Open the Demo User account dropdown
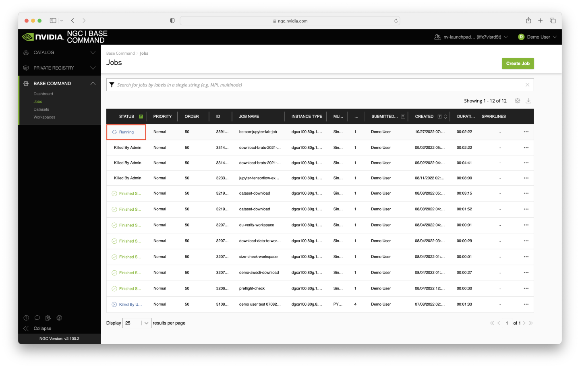Image resolution: width=580 pixels, height=368 pixels. pyautogui.click(x=537, y=37)
